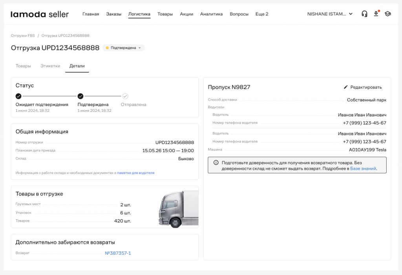Click the planned arrival date 15.05.26 15:00 — 19:00

(168, 150)
